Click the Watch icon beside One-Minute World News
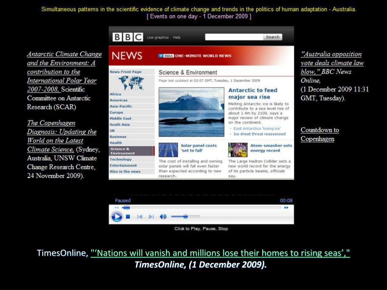Screen dimensions: 387x290 pos(166,56)
